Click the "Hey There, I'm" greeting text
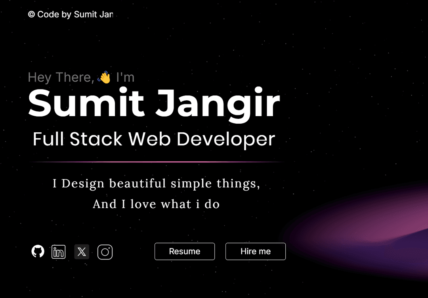Screen dimensions: 428x298 [81, 77]
